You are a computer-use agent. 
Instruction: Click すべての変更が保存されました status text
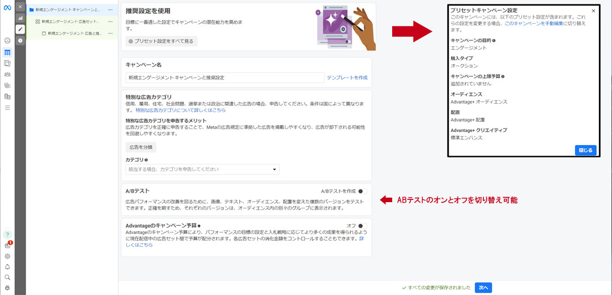point(439,288)
